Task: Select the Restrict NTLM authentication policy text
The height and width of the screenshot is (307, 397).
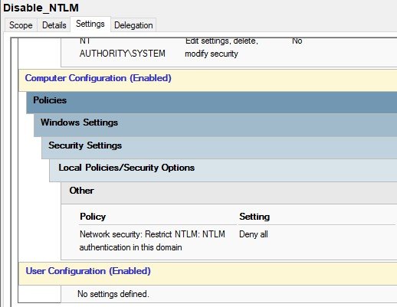Action: click(153, 240)
